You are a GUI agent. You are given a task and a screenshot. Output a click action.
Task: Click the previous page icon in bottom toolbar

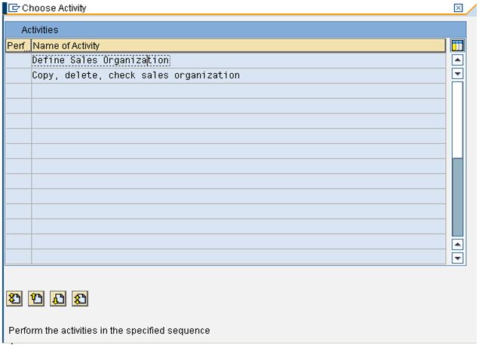(x=36, y=299)
